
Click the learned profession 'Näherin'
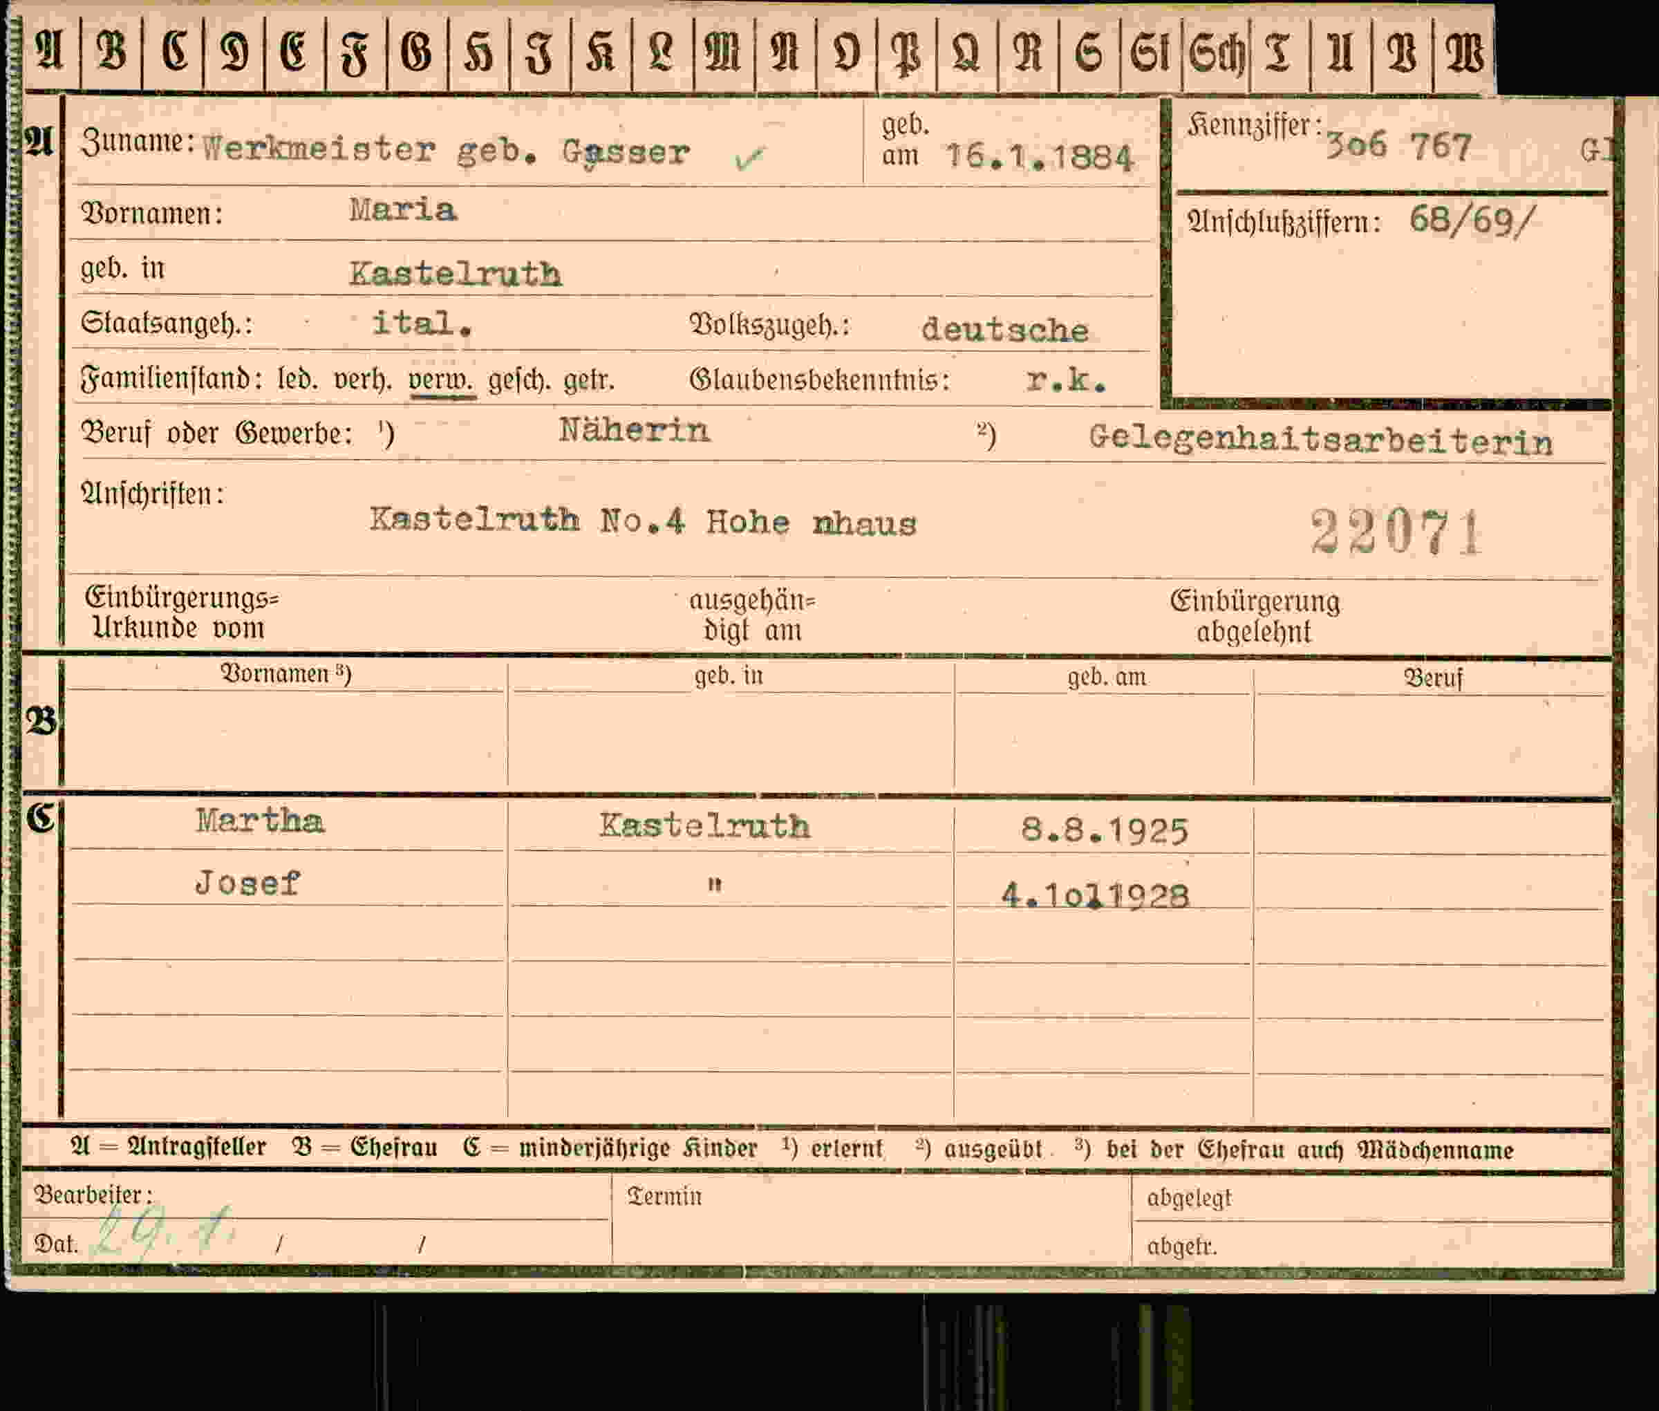click(633, 430)
